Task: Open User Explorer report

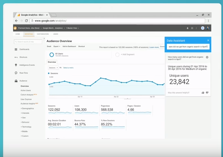Action: (26, 99)
